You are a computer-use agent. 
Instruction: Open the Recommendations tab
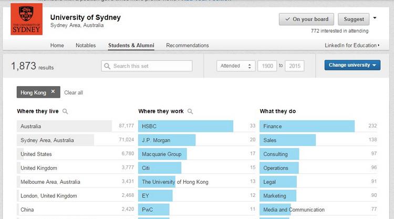tap(188, 46)
